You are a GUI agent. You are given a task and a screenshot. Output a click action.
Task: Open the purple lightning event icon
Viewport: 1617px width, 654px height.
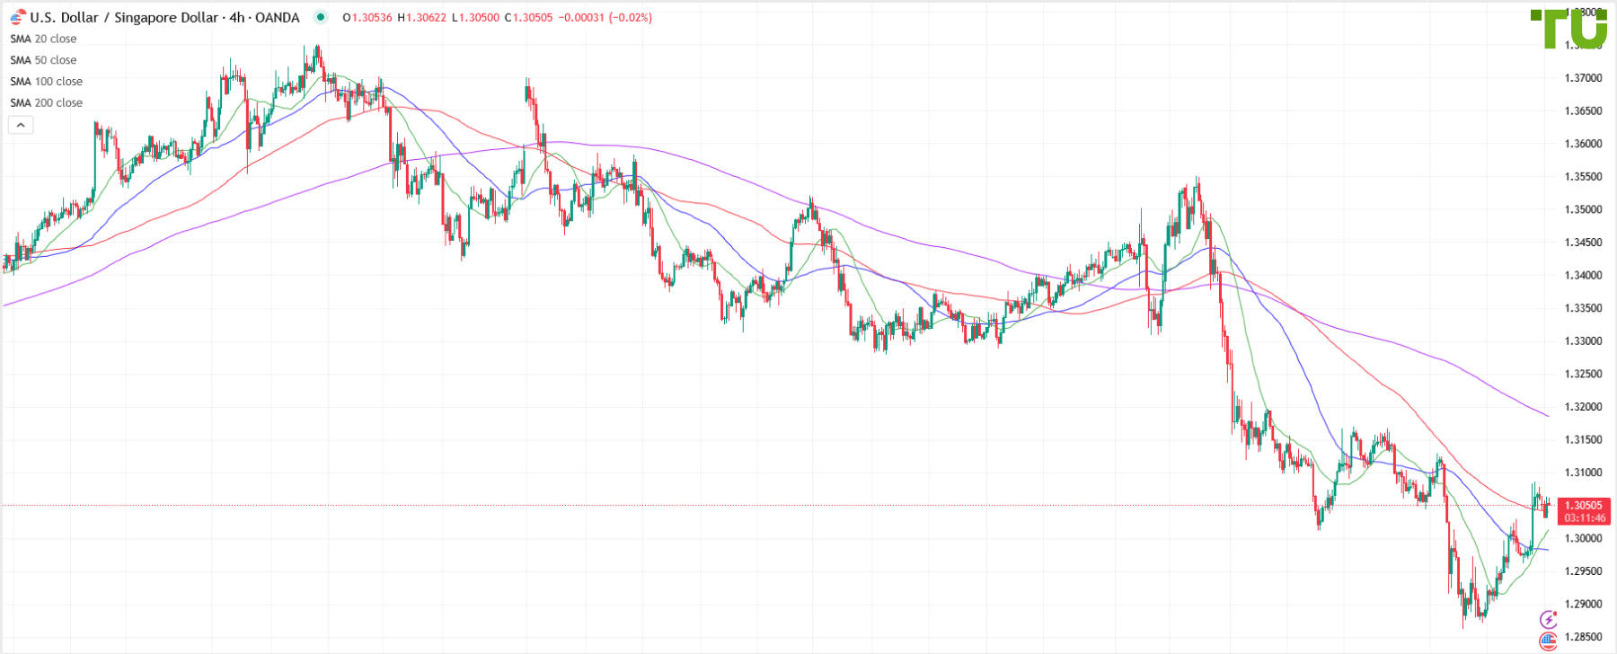(1548, 619)
